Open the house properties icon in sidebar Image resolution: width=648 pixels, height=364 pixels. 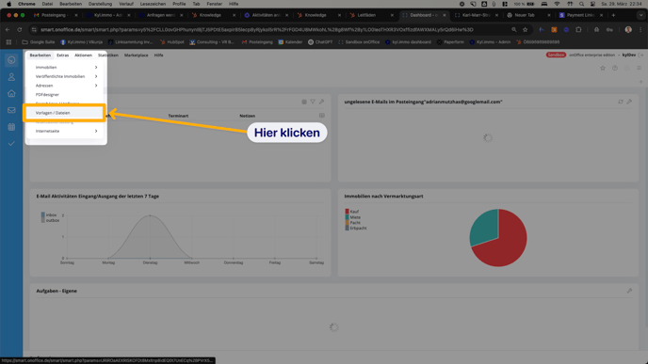click(x=11, y=93)
